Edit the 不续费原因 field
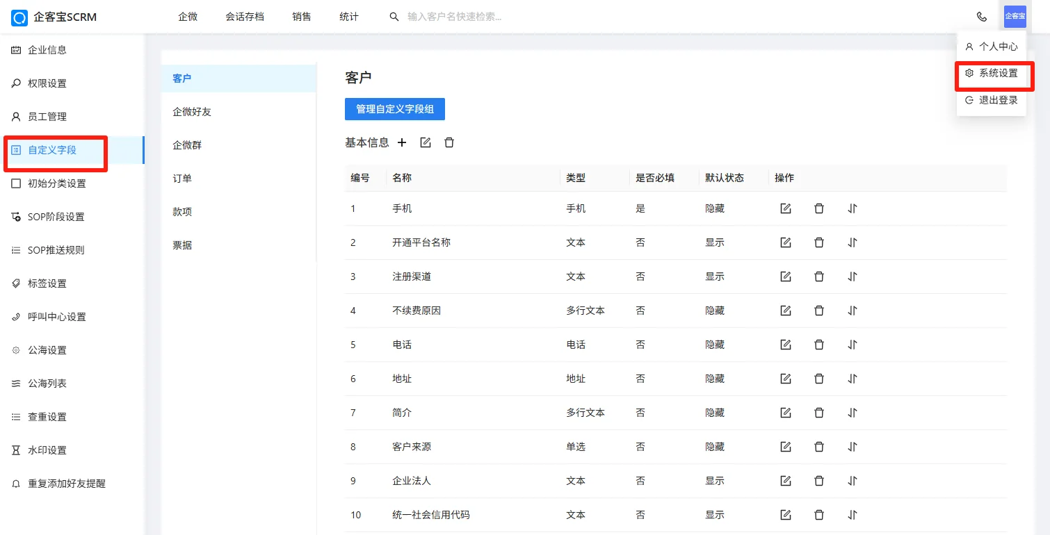This screenshot has height=535, width=1050. click(786, 311)
